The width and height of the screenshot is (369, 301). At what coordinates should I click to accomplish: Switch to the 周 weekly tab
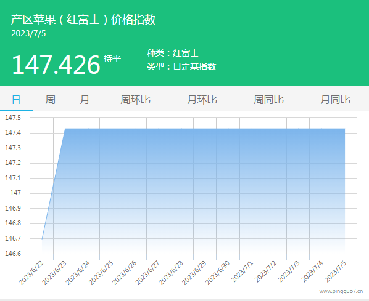click(51, 100)
